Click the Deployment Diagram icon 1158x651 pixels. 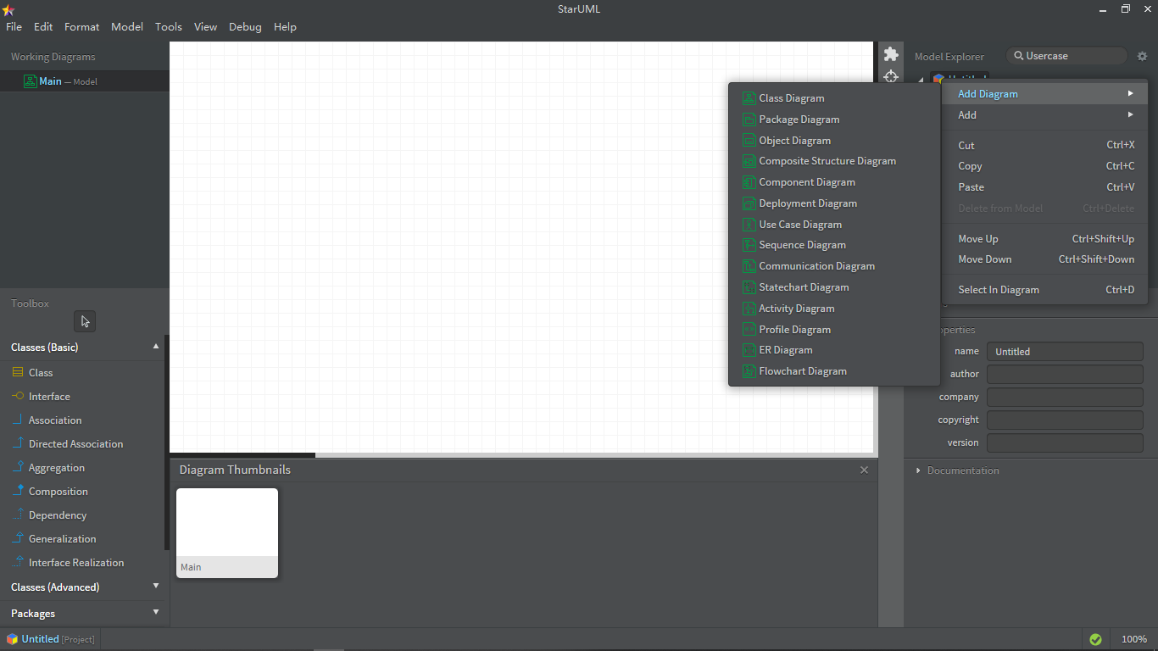(x=749, y=203)
